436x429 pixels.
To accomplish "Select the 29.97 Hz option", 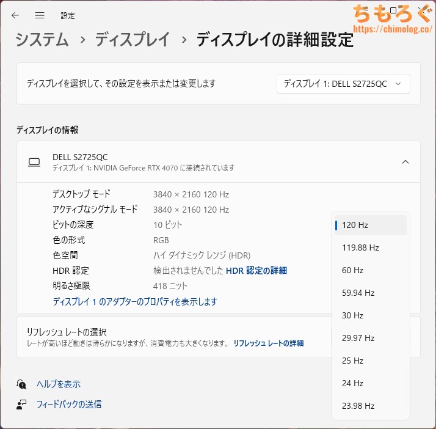I will point(370,338).
